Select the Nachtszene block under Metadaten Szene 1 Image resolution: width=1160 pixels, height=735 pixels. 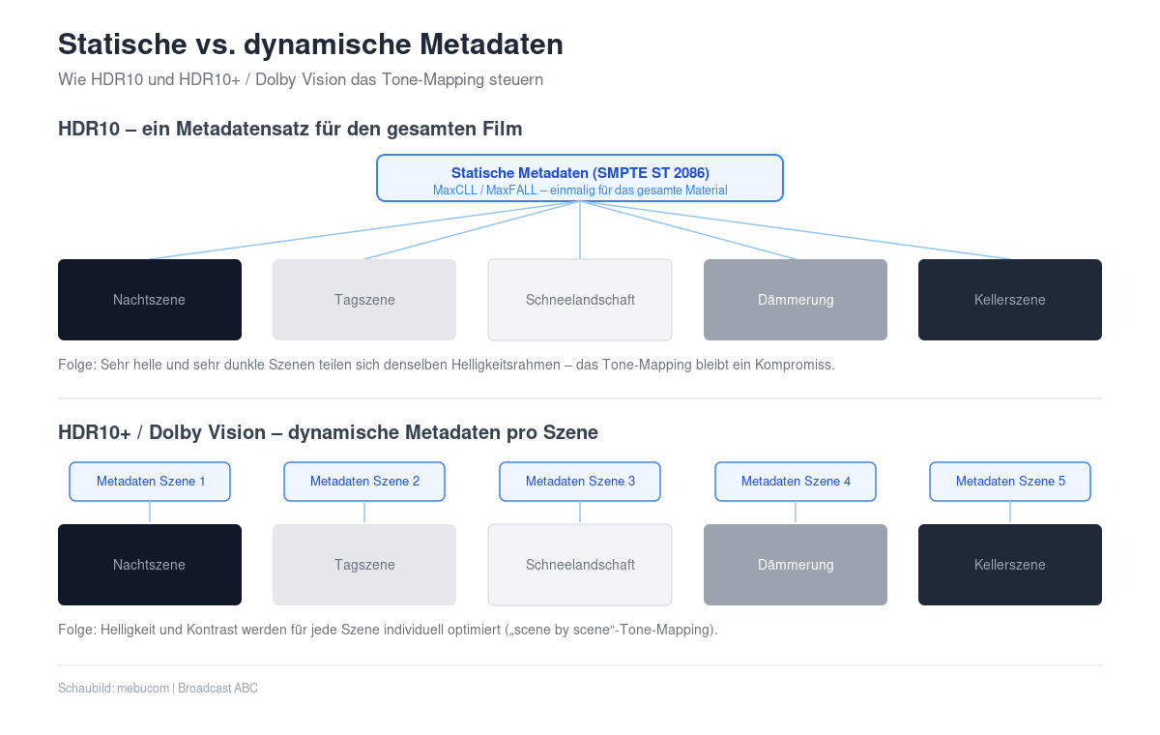(x=150, y=565)
